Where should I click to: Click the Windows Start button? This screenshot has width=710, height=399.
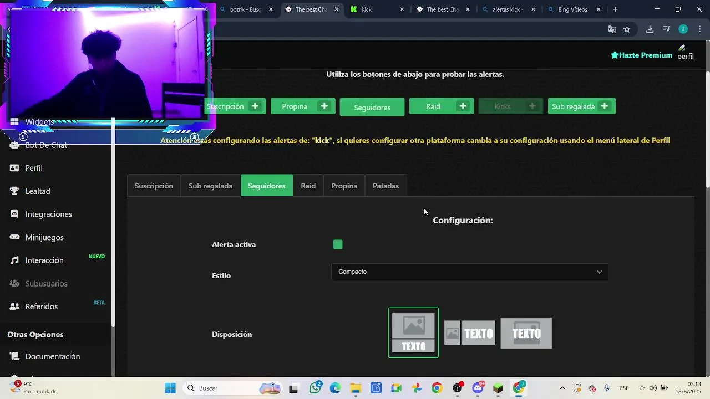(170, 388)
